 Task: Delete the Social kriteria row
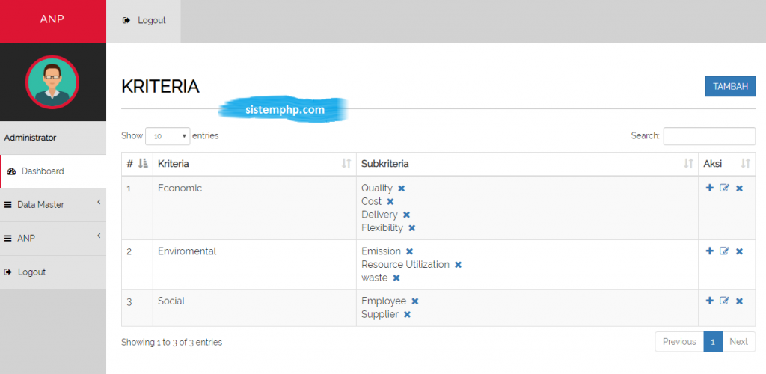[739, 301]
